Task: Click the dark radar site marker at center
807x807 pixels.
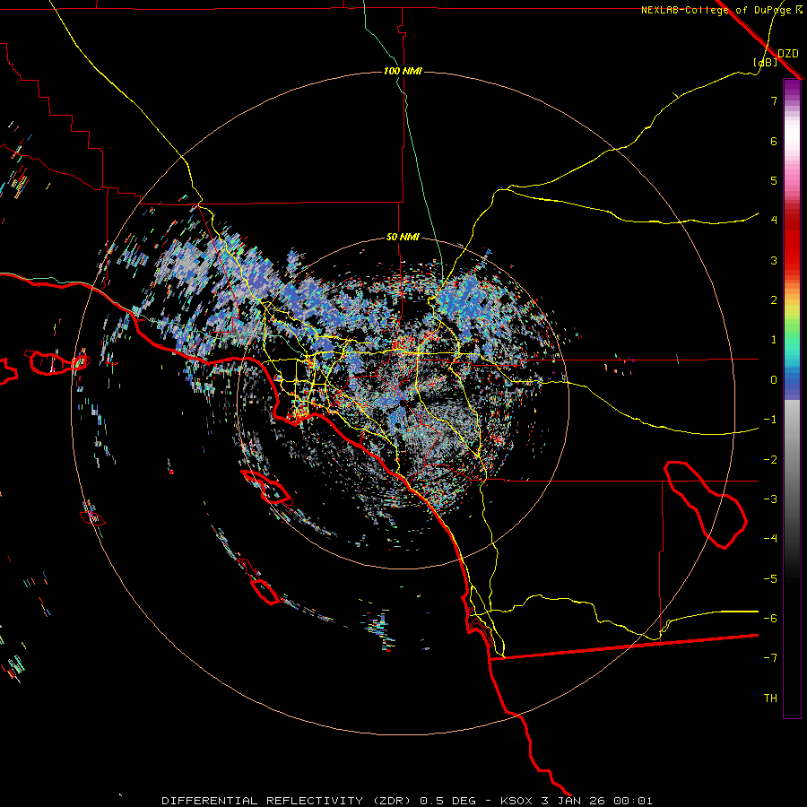Action: [403, 404]
